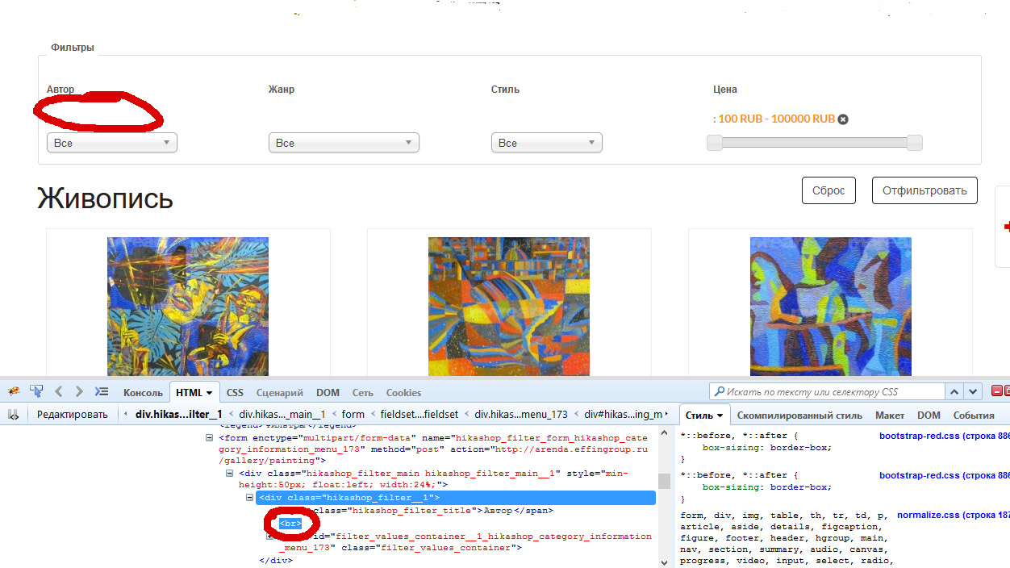Go forward with Firebug right arrow
The width and height of the screenshot is (1010, 568).
point(79,391)
